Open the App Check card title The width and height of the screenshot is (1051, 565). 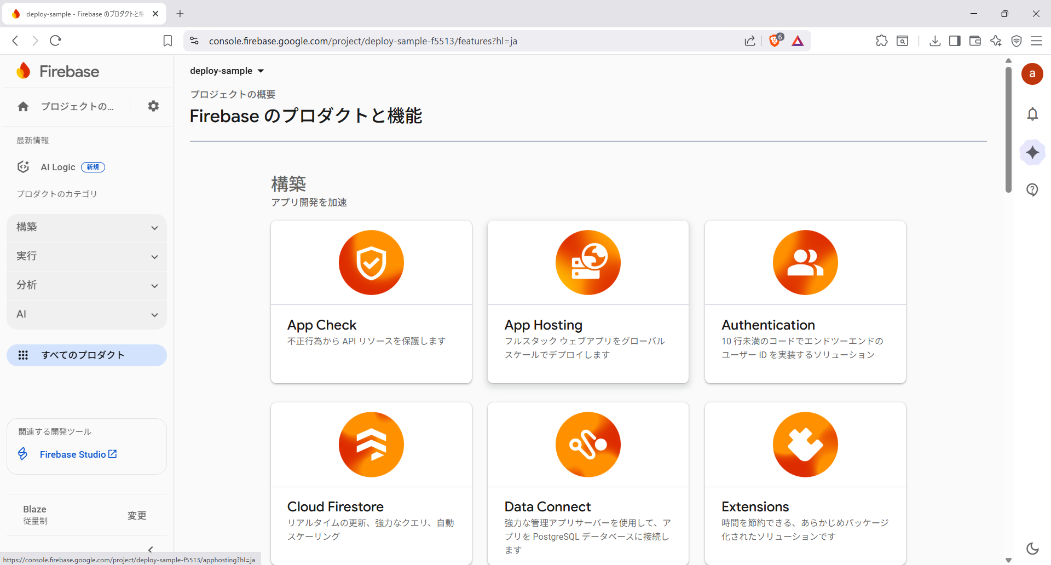point(322,325)
